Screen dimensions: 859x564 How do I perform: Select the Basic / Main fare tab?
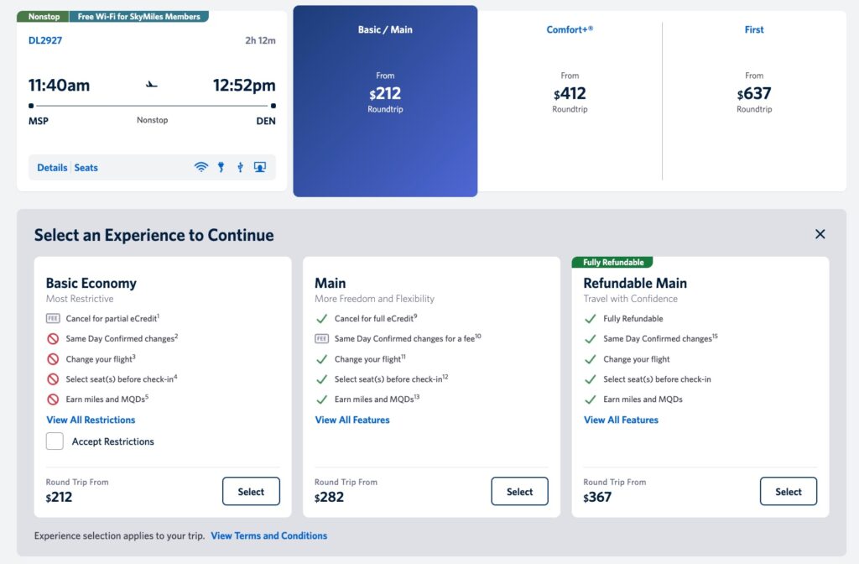(385, 102)
